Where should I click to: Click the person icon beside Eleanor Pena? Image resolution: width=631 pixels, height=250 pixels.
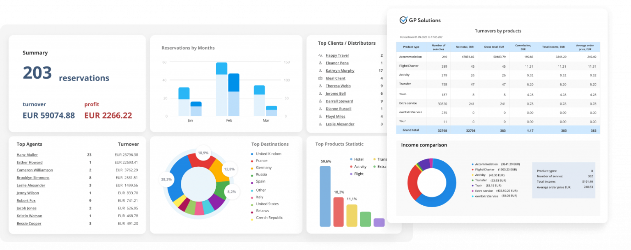[320, 63]
